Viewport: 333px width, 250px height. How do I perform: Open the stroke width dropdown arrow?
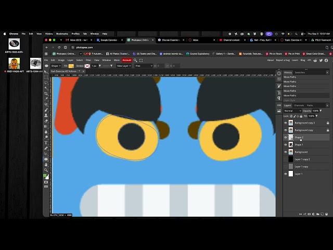click(x=99, y=66)
